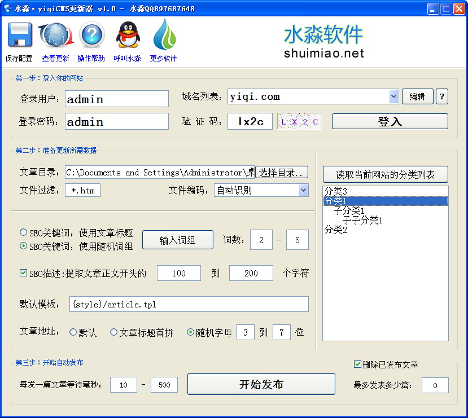Image resolution: width=468 pixels, height=418 pixels.
Task: Click the captcha image to refresh it
Action: (299, 121)
